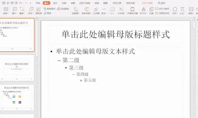Image resolution: width=198 pixels, height=118 pixels.
Task: Click the 查找 search button
Action: pyautogui.click(x=161, y=3)
